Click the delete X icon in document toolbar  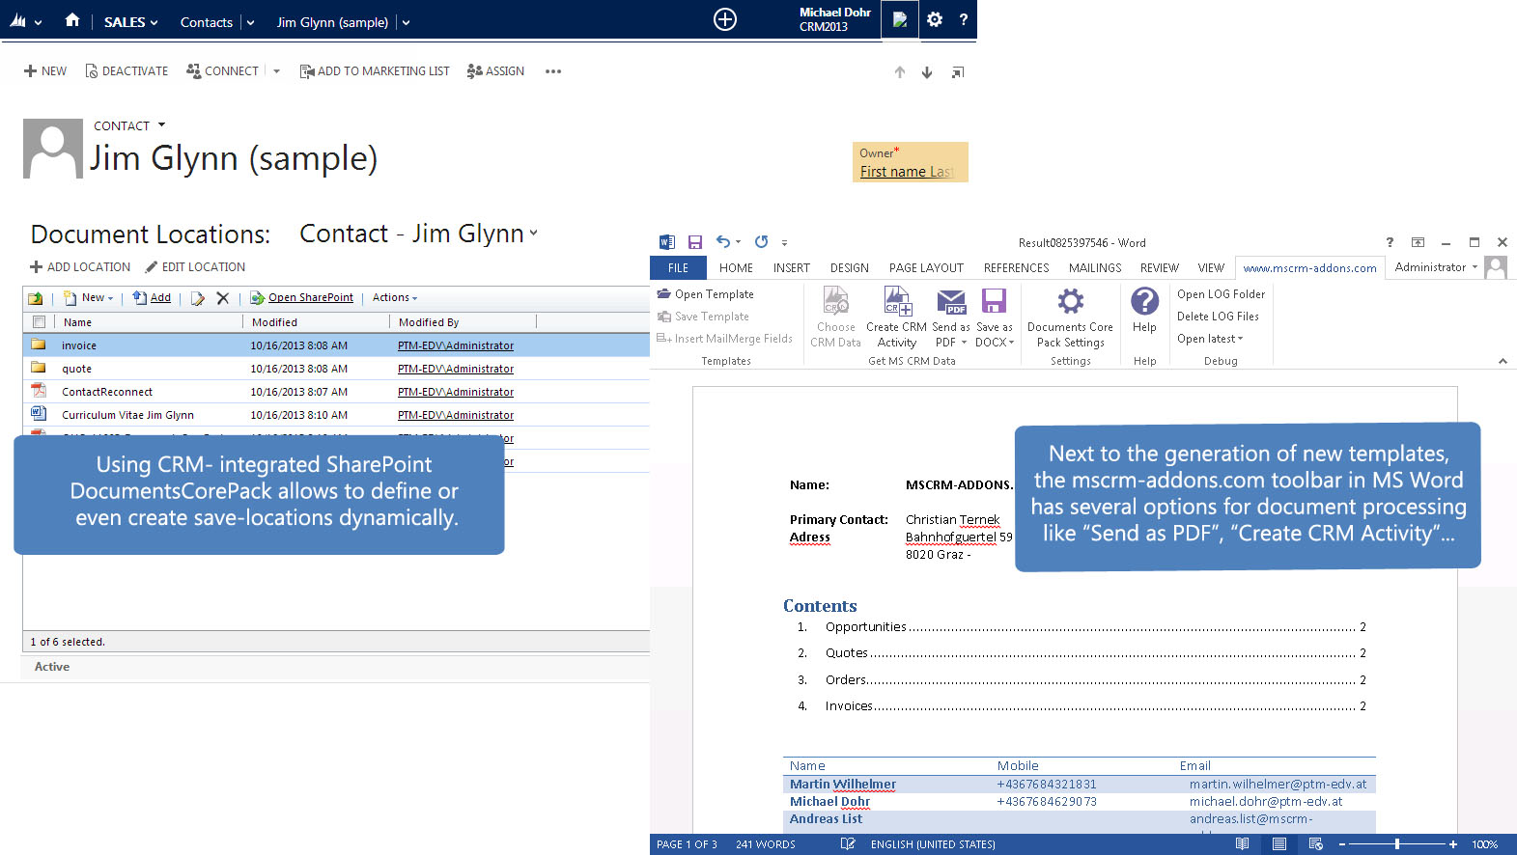coord(222,298)
